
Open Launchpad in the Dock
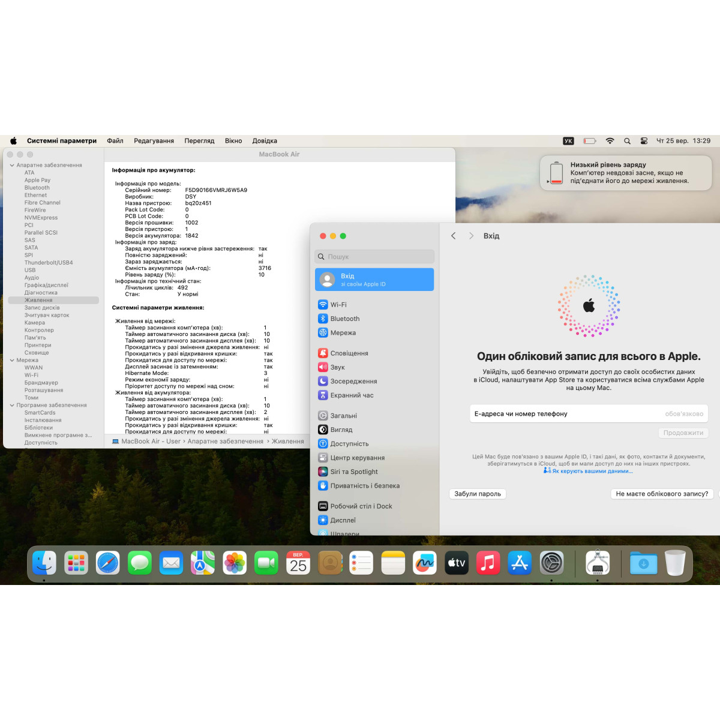76,563
